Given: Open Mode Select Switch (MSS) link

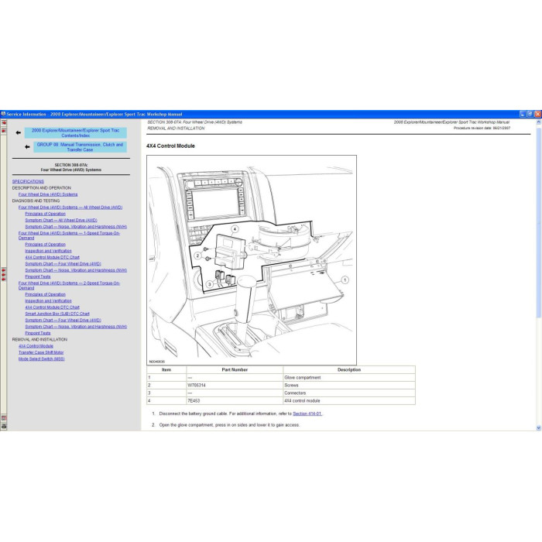Looking at the screenshot, I should [x=42, y=359].
